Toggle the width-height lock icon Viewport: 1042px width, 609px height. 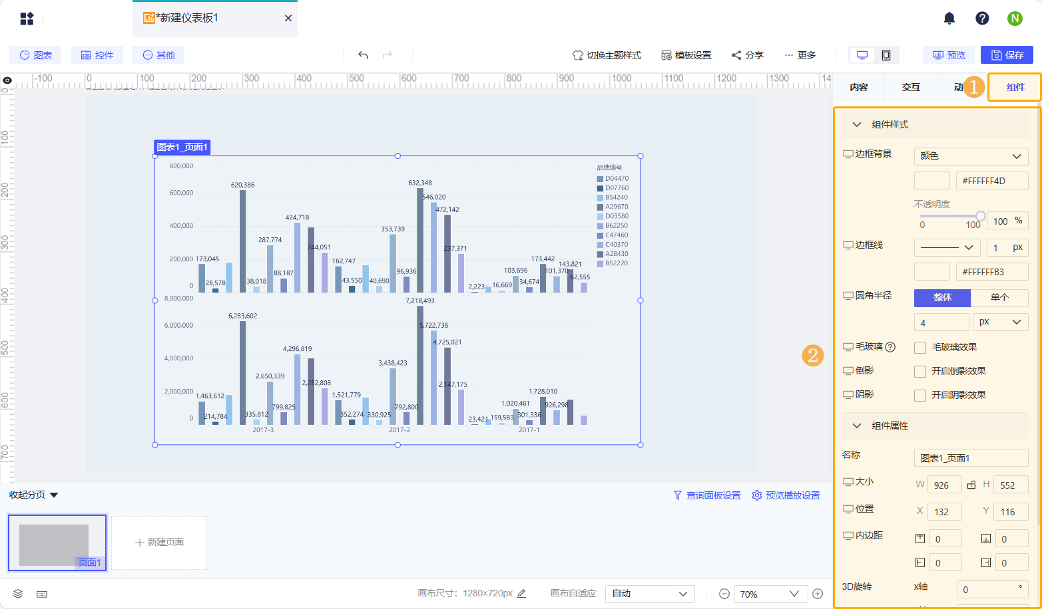971,485
